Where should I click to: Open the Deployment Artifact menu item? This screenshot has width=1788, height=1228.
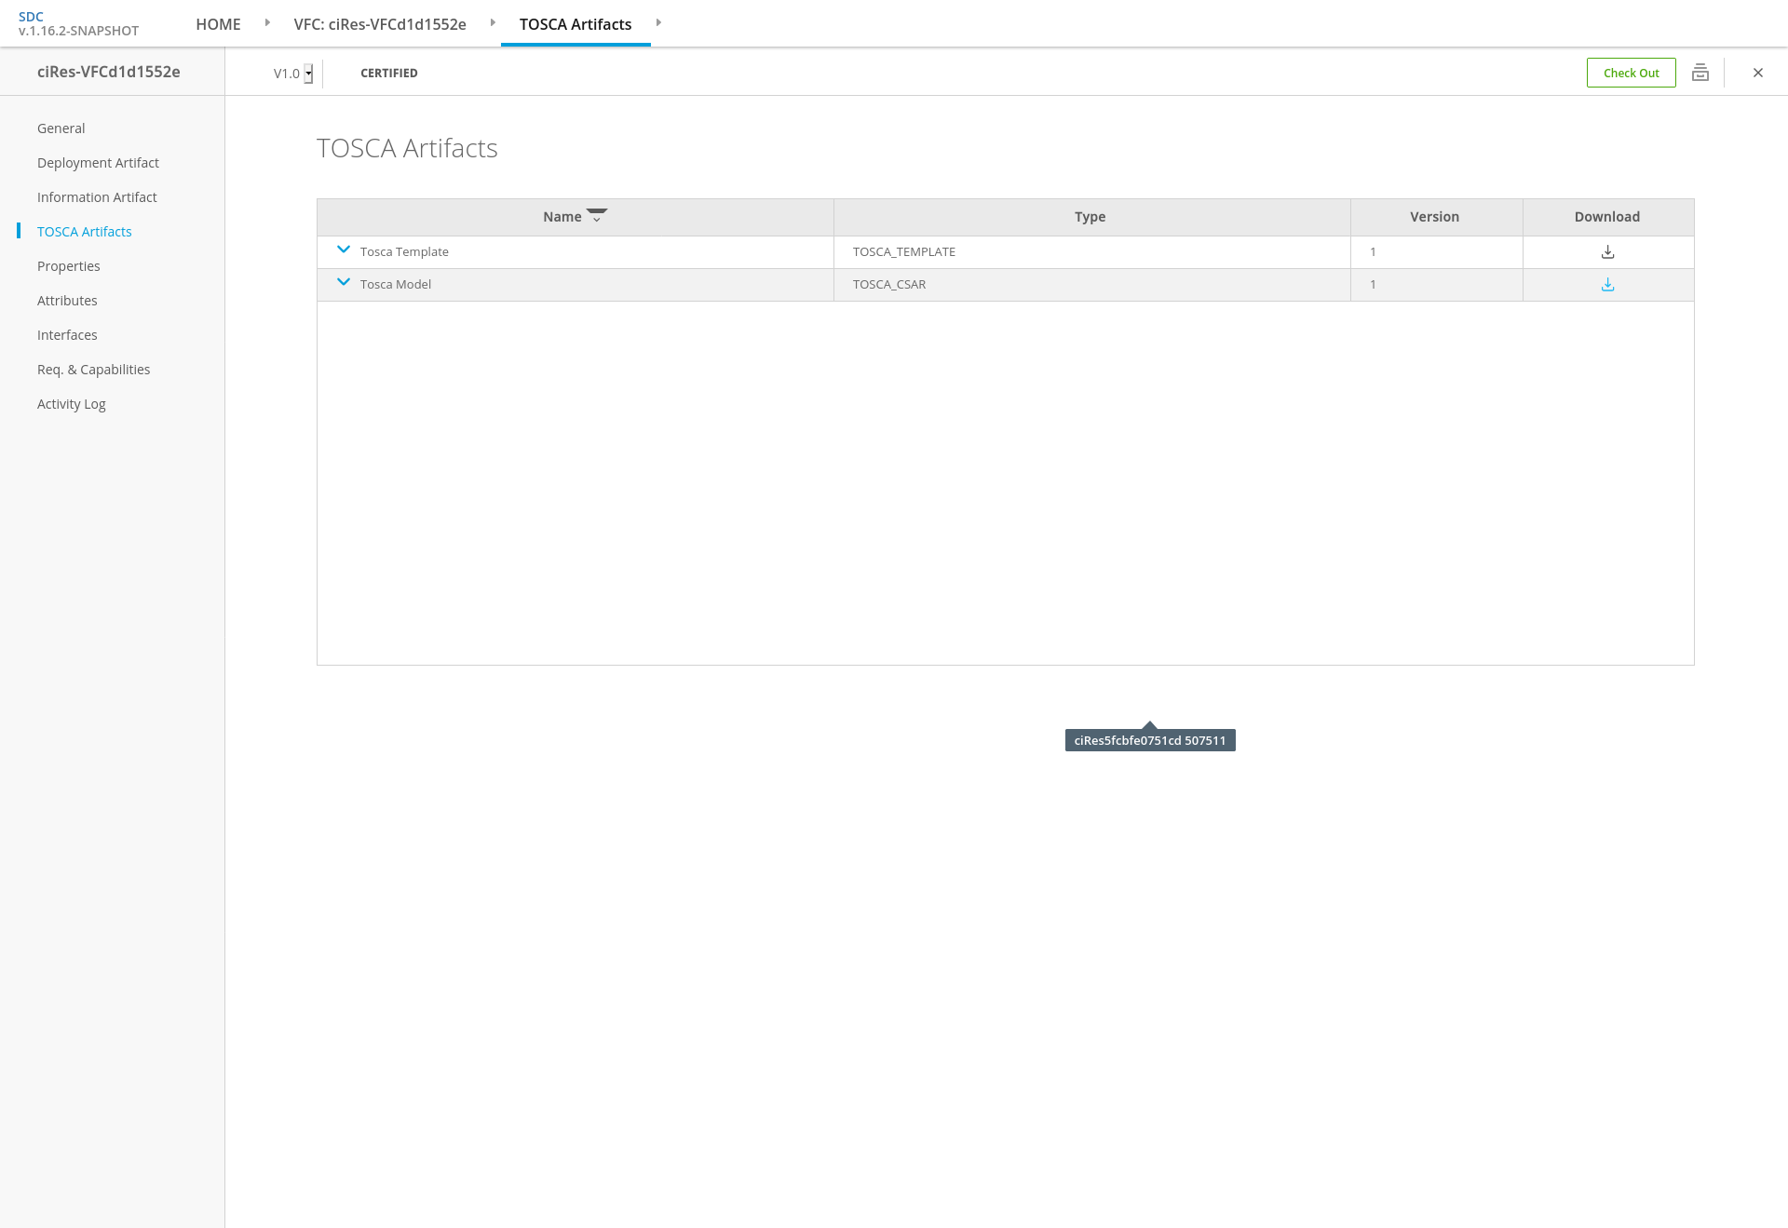[98, 163]
